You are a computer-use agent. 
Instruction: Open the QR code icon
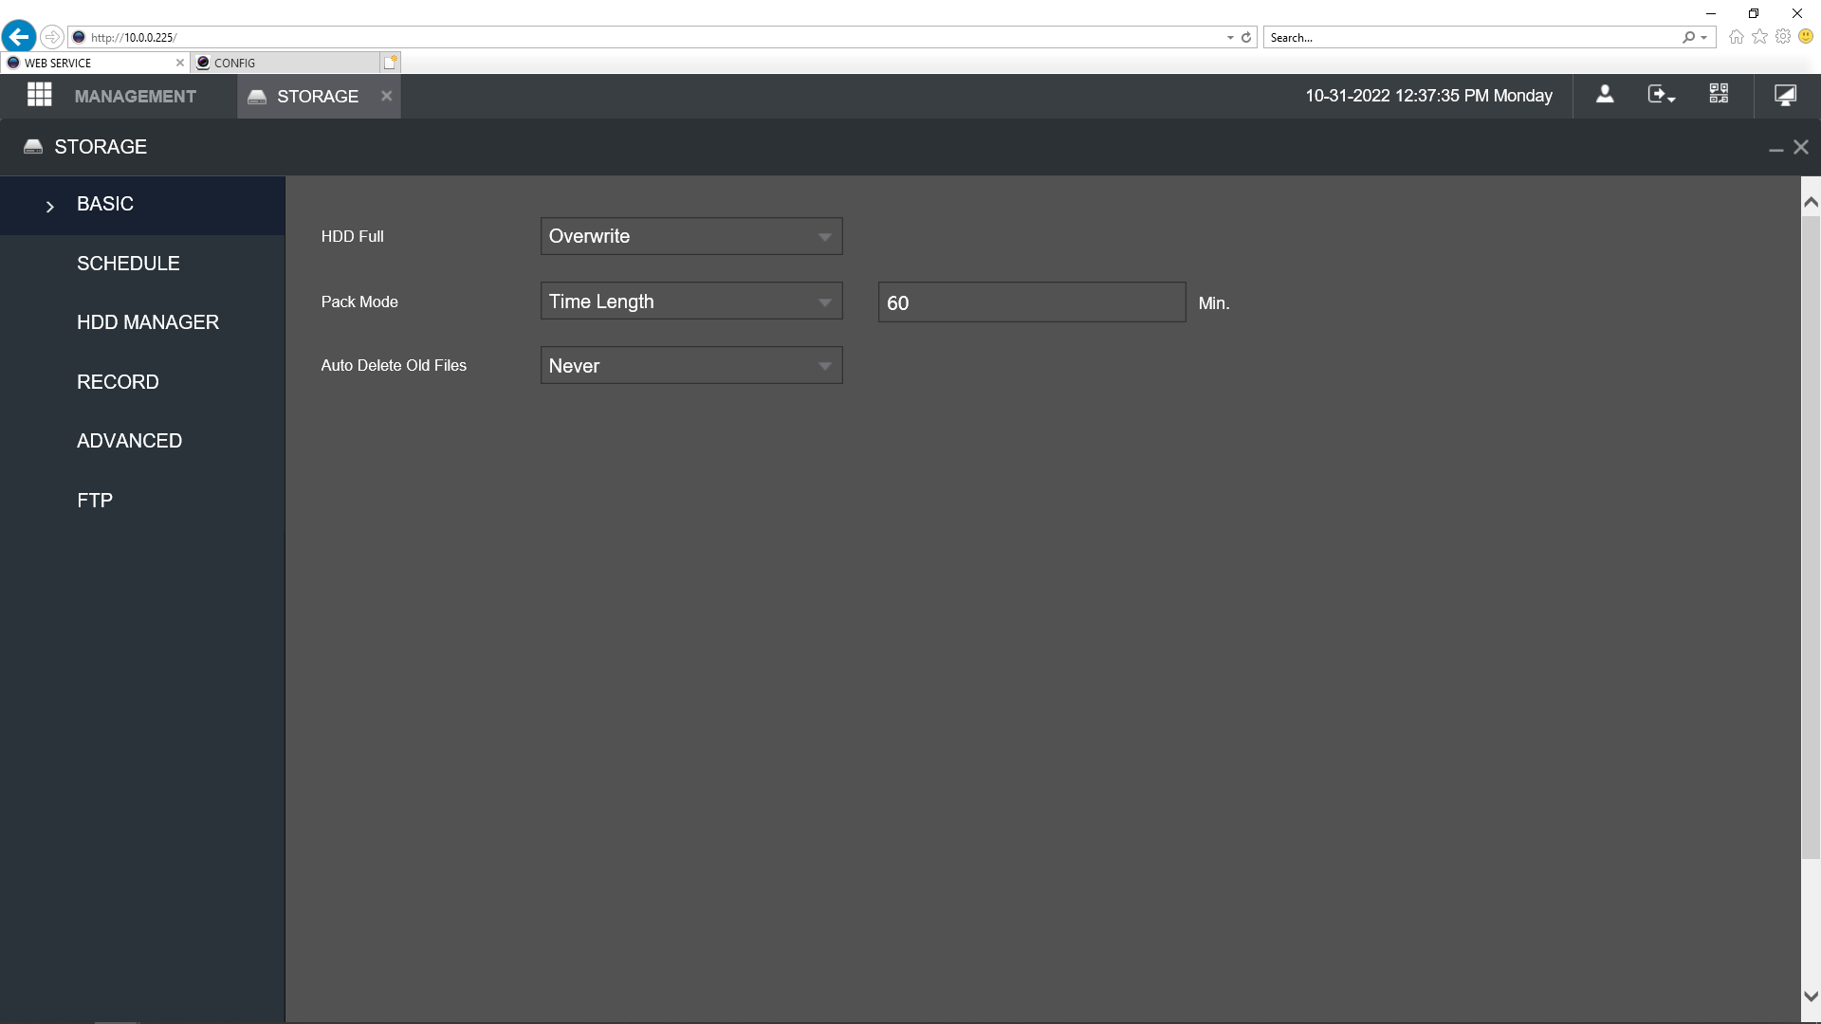coord(1719,94)
